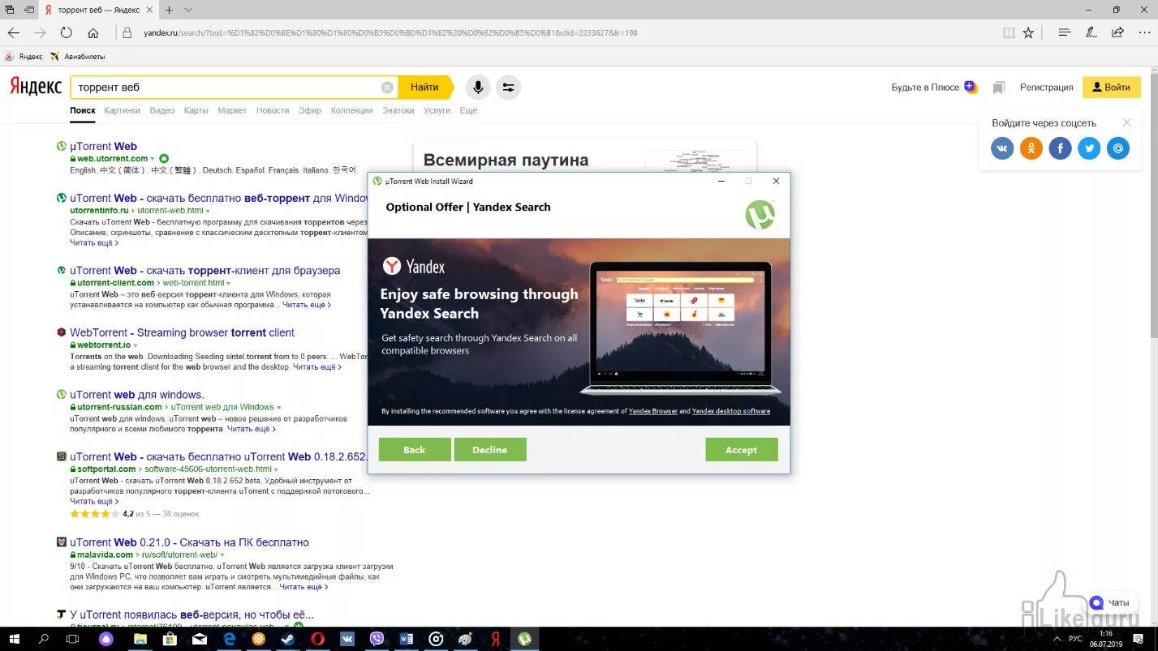Activate voice search microphone icon
Viewport: 1158px width, 651px height.
point(478,88)
